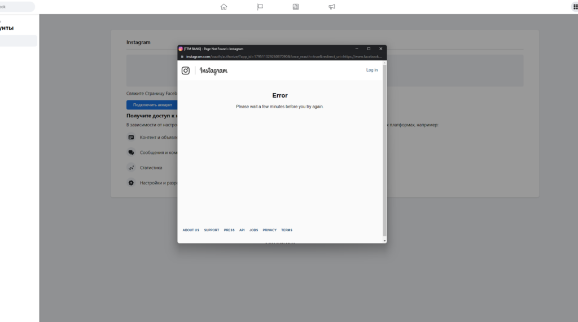Open the Support footer link
This screenshot has width=578, height=322.
212,230
